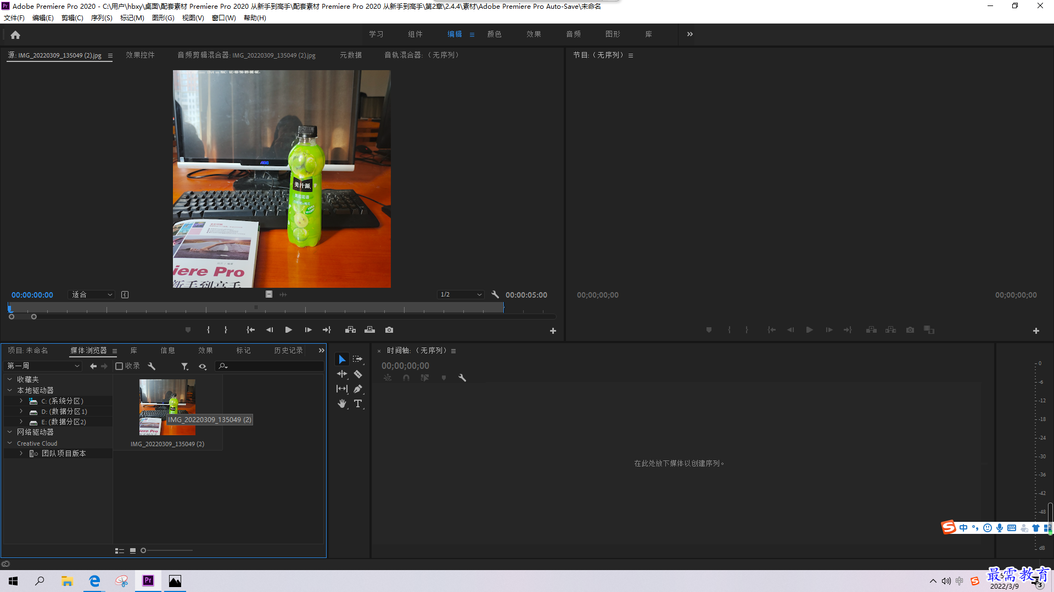Go to In point in Source monitor

click(250, 330)
